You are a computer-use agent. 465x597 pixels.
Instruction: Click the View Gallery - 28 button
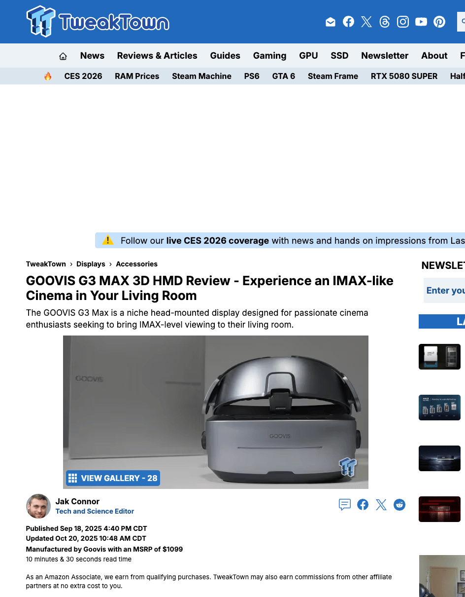[113, 478]
